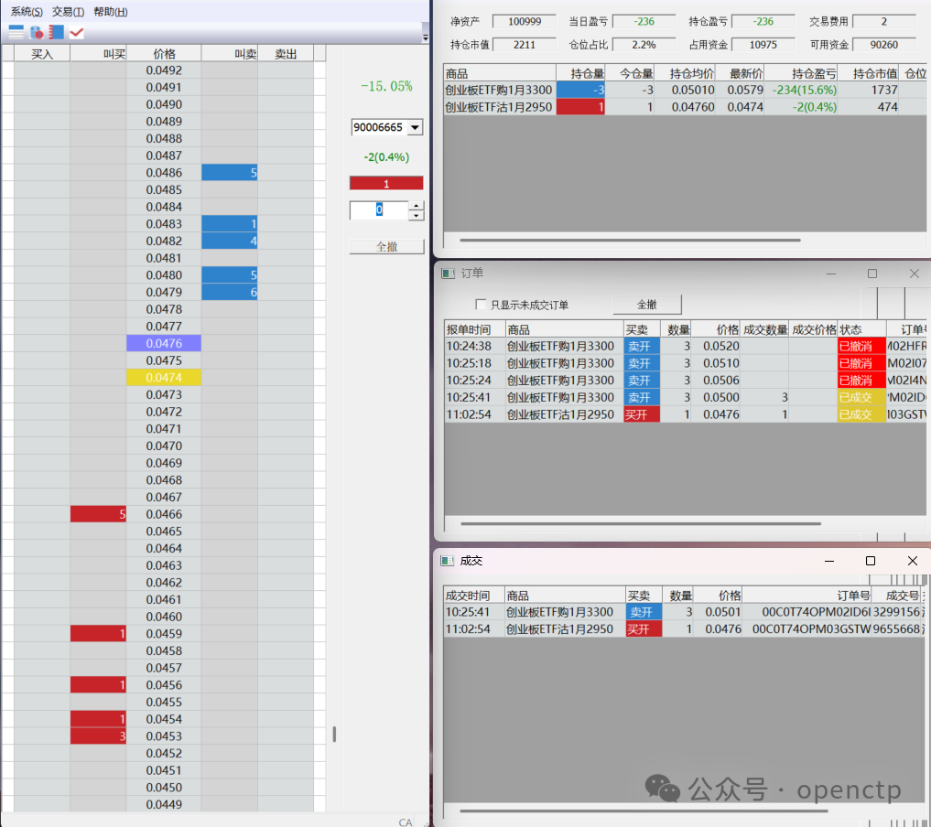Click price cell 0.0449
The image size is (931, 827).
point(164,804)
